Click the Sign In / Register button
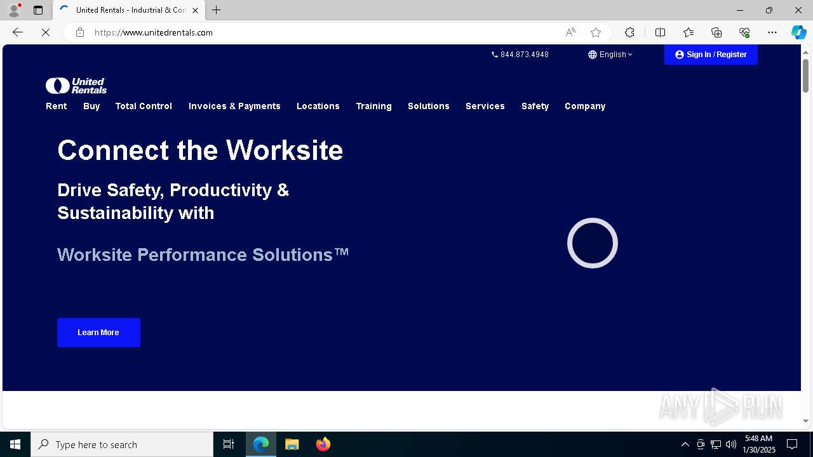The width and height of the screenshot is (813, 457). 711,55
